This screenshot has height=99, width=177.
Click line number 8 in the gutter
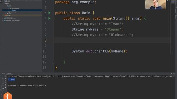click(45, 40)
